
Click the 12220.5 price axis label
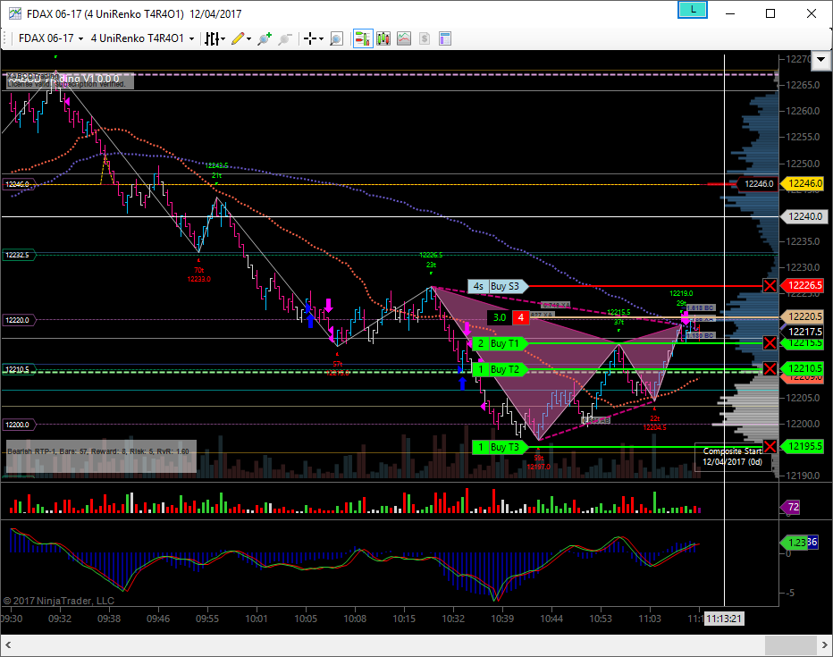pos(804,316)
